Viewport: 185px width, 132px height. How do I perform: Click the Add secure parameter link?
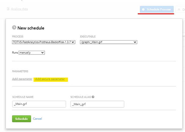(50, 79)
